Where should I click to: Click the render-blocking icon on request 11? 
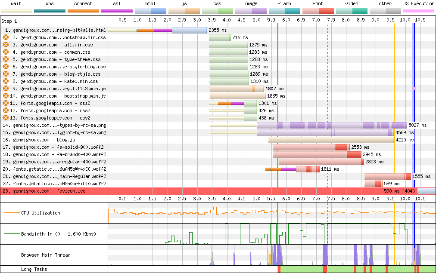coord(6,103)
